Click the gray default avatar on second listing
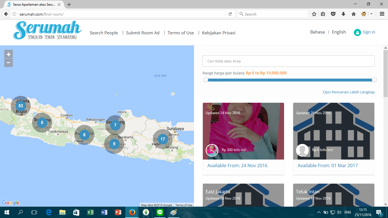This screenshot has height=218, width=388. [x=302, y=150]
